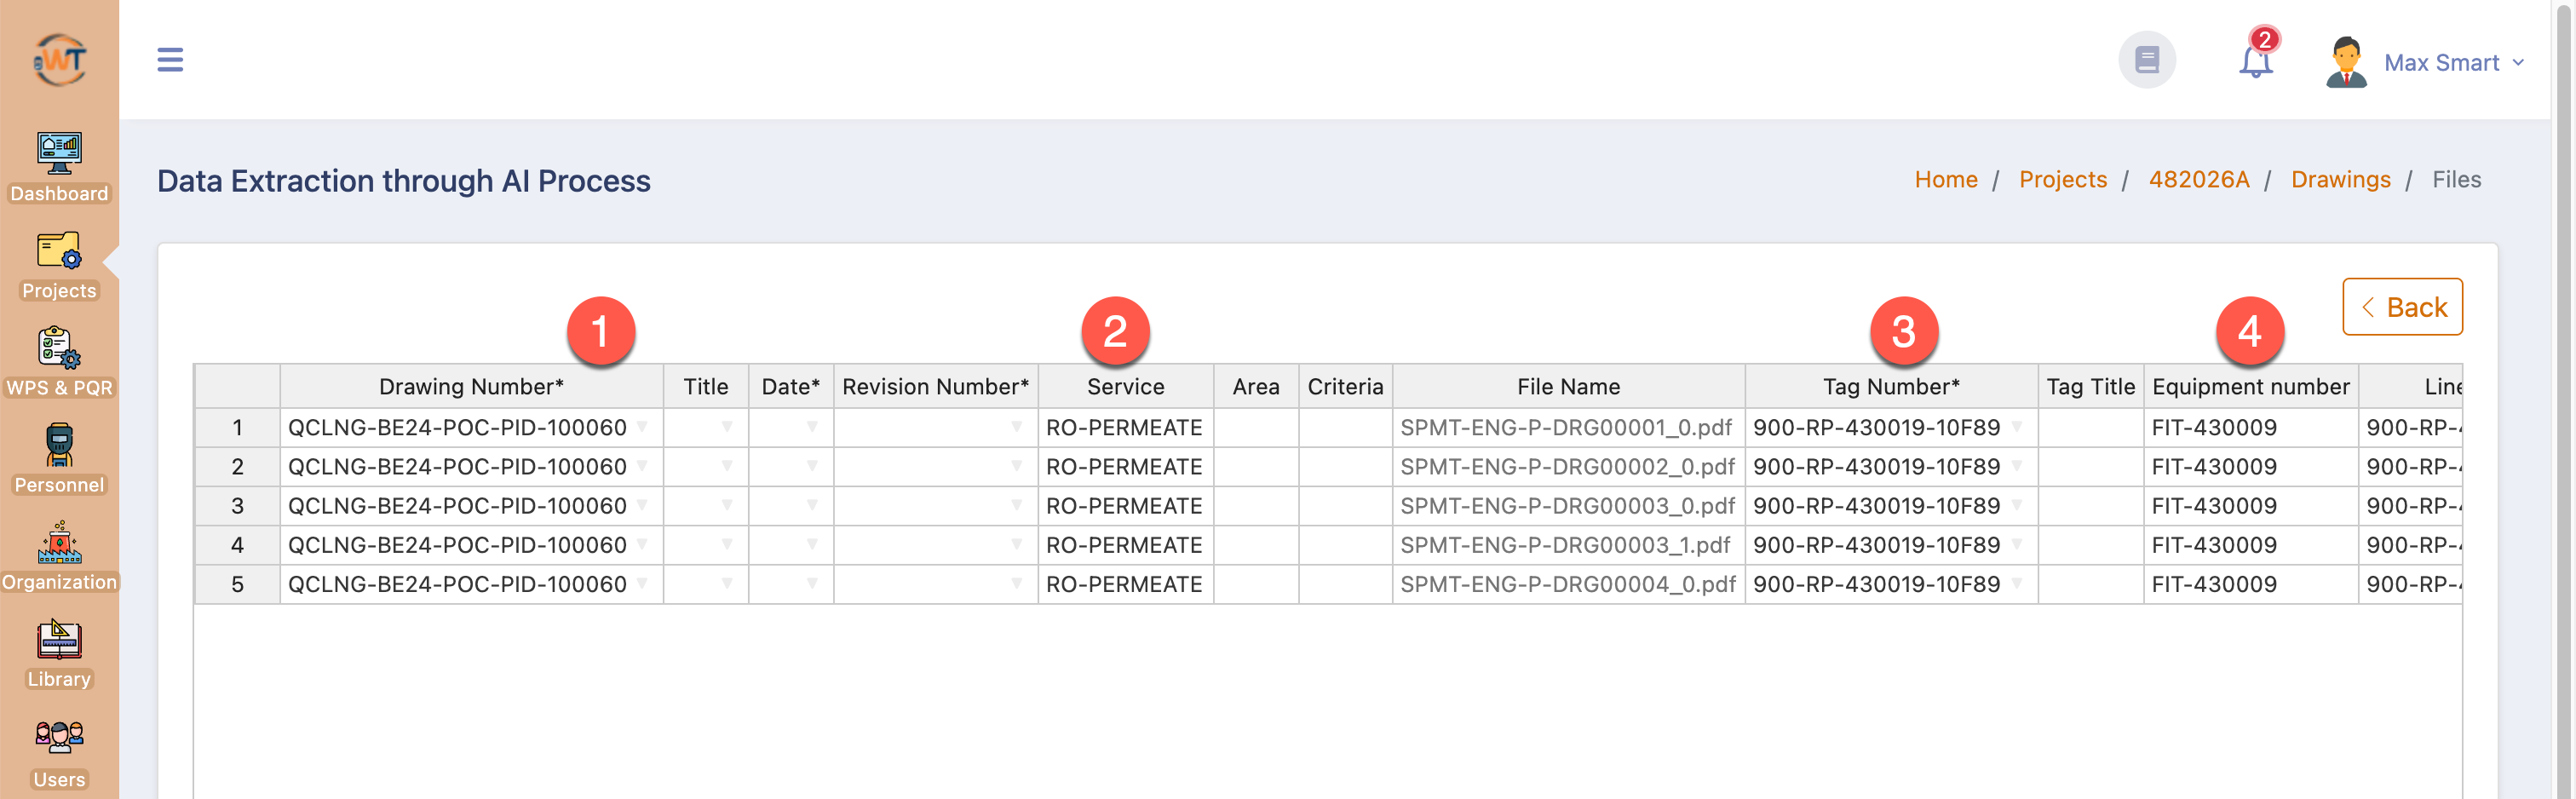Select empty Criteria cell in row 5
The image size is (2576, 799).
(x=1345, y=584)
